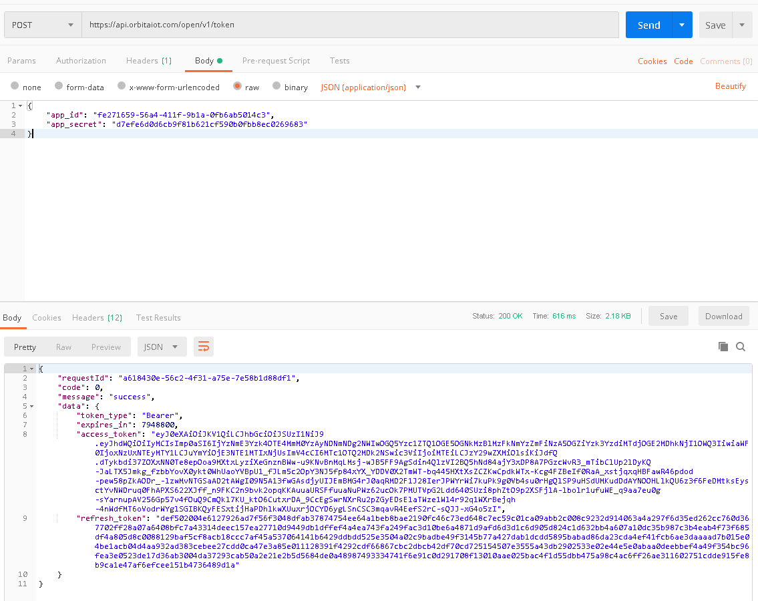Click the request URL input field
Viewport: 758px width, 601px height.
[351, 25]
